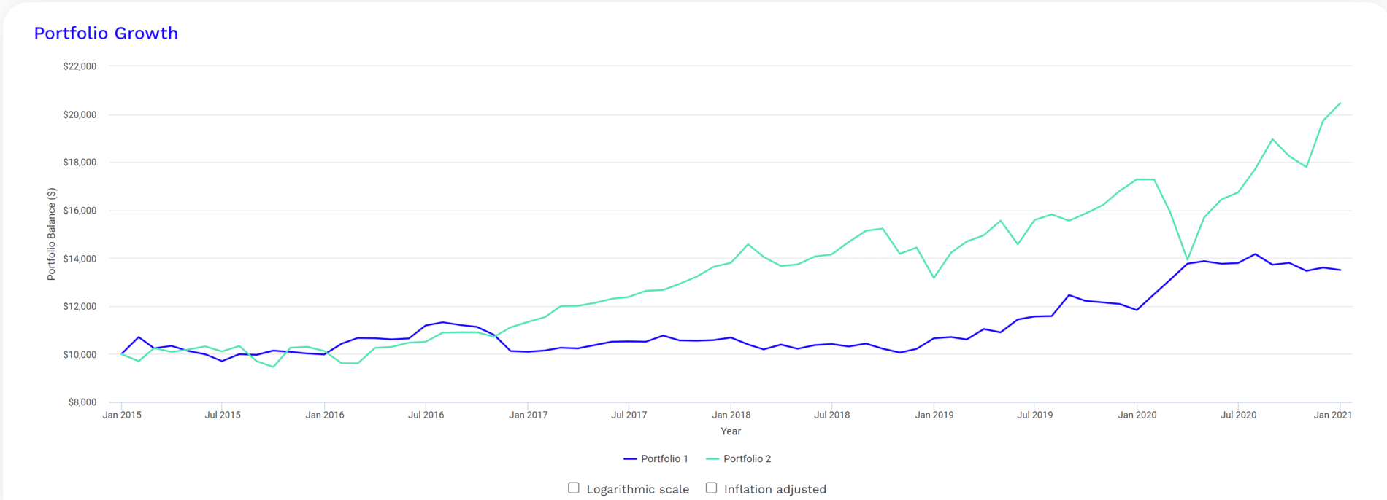
Task: Click Portfolio 2's dip at Jan 2019
Action: (934, 278)
